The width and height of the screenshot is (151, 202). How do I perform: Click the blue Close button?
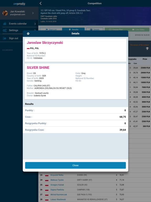75,165
